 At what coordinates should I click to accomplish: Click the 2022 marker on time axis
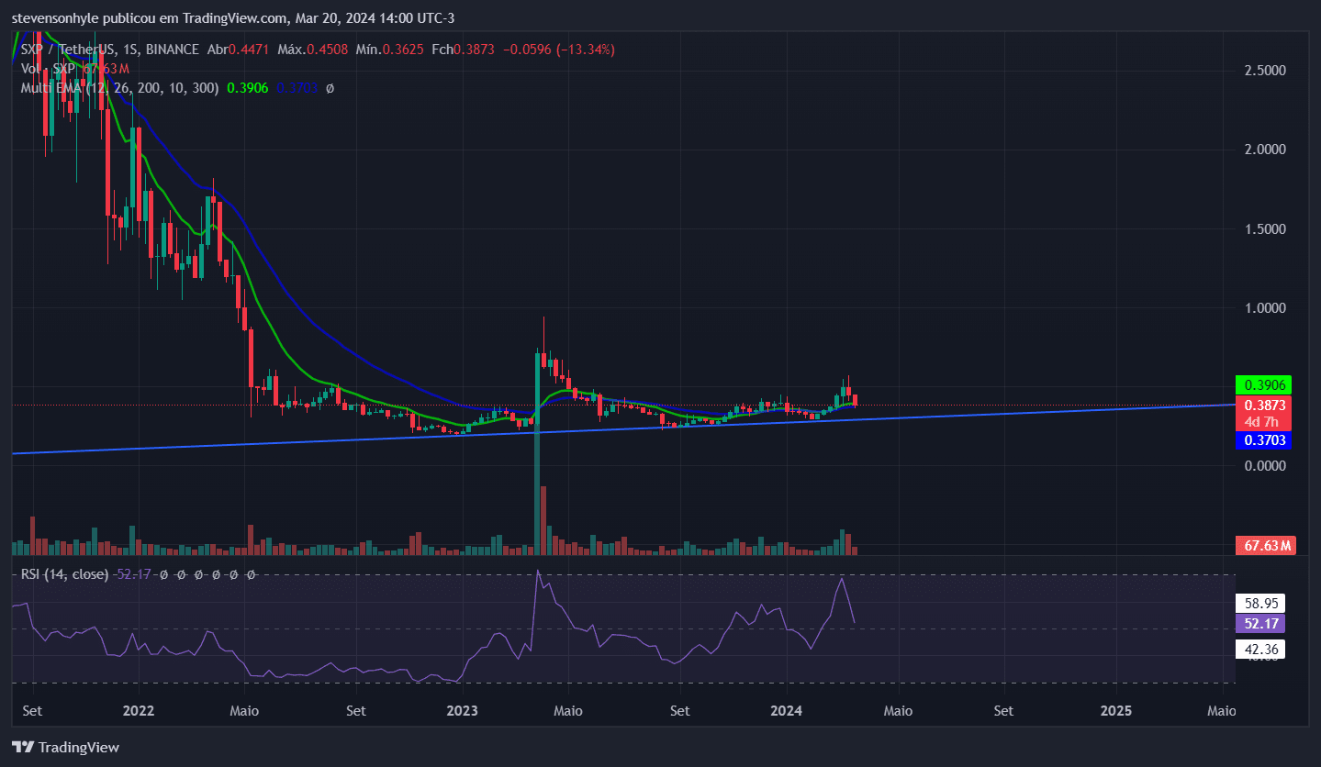(x=138, y=711)
